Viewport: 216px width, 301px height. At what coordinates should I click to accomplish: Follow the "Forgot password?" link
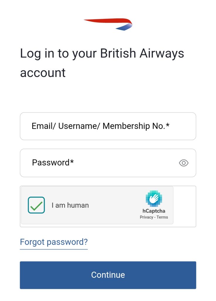click(54, 242)
